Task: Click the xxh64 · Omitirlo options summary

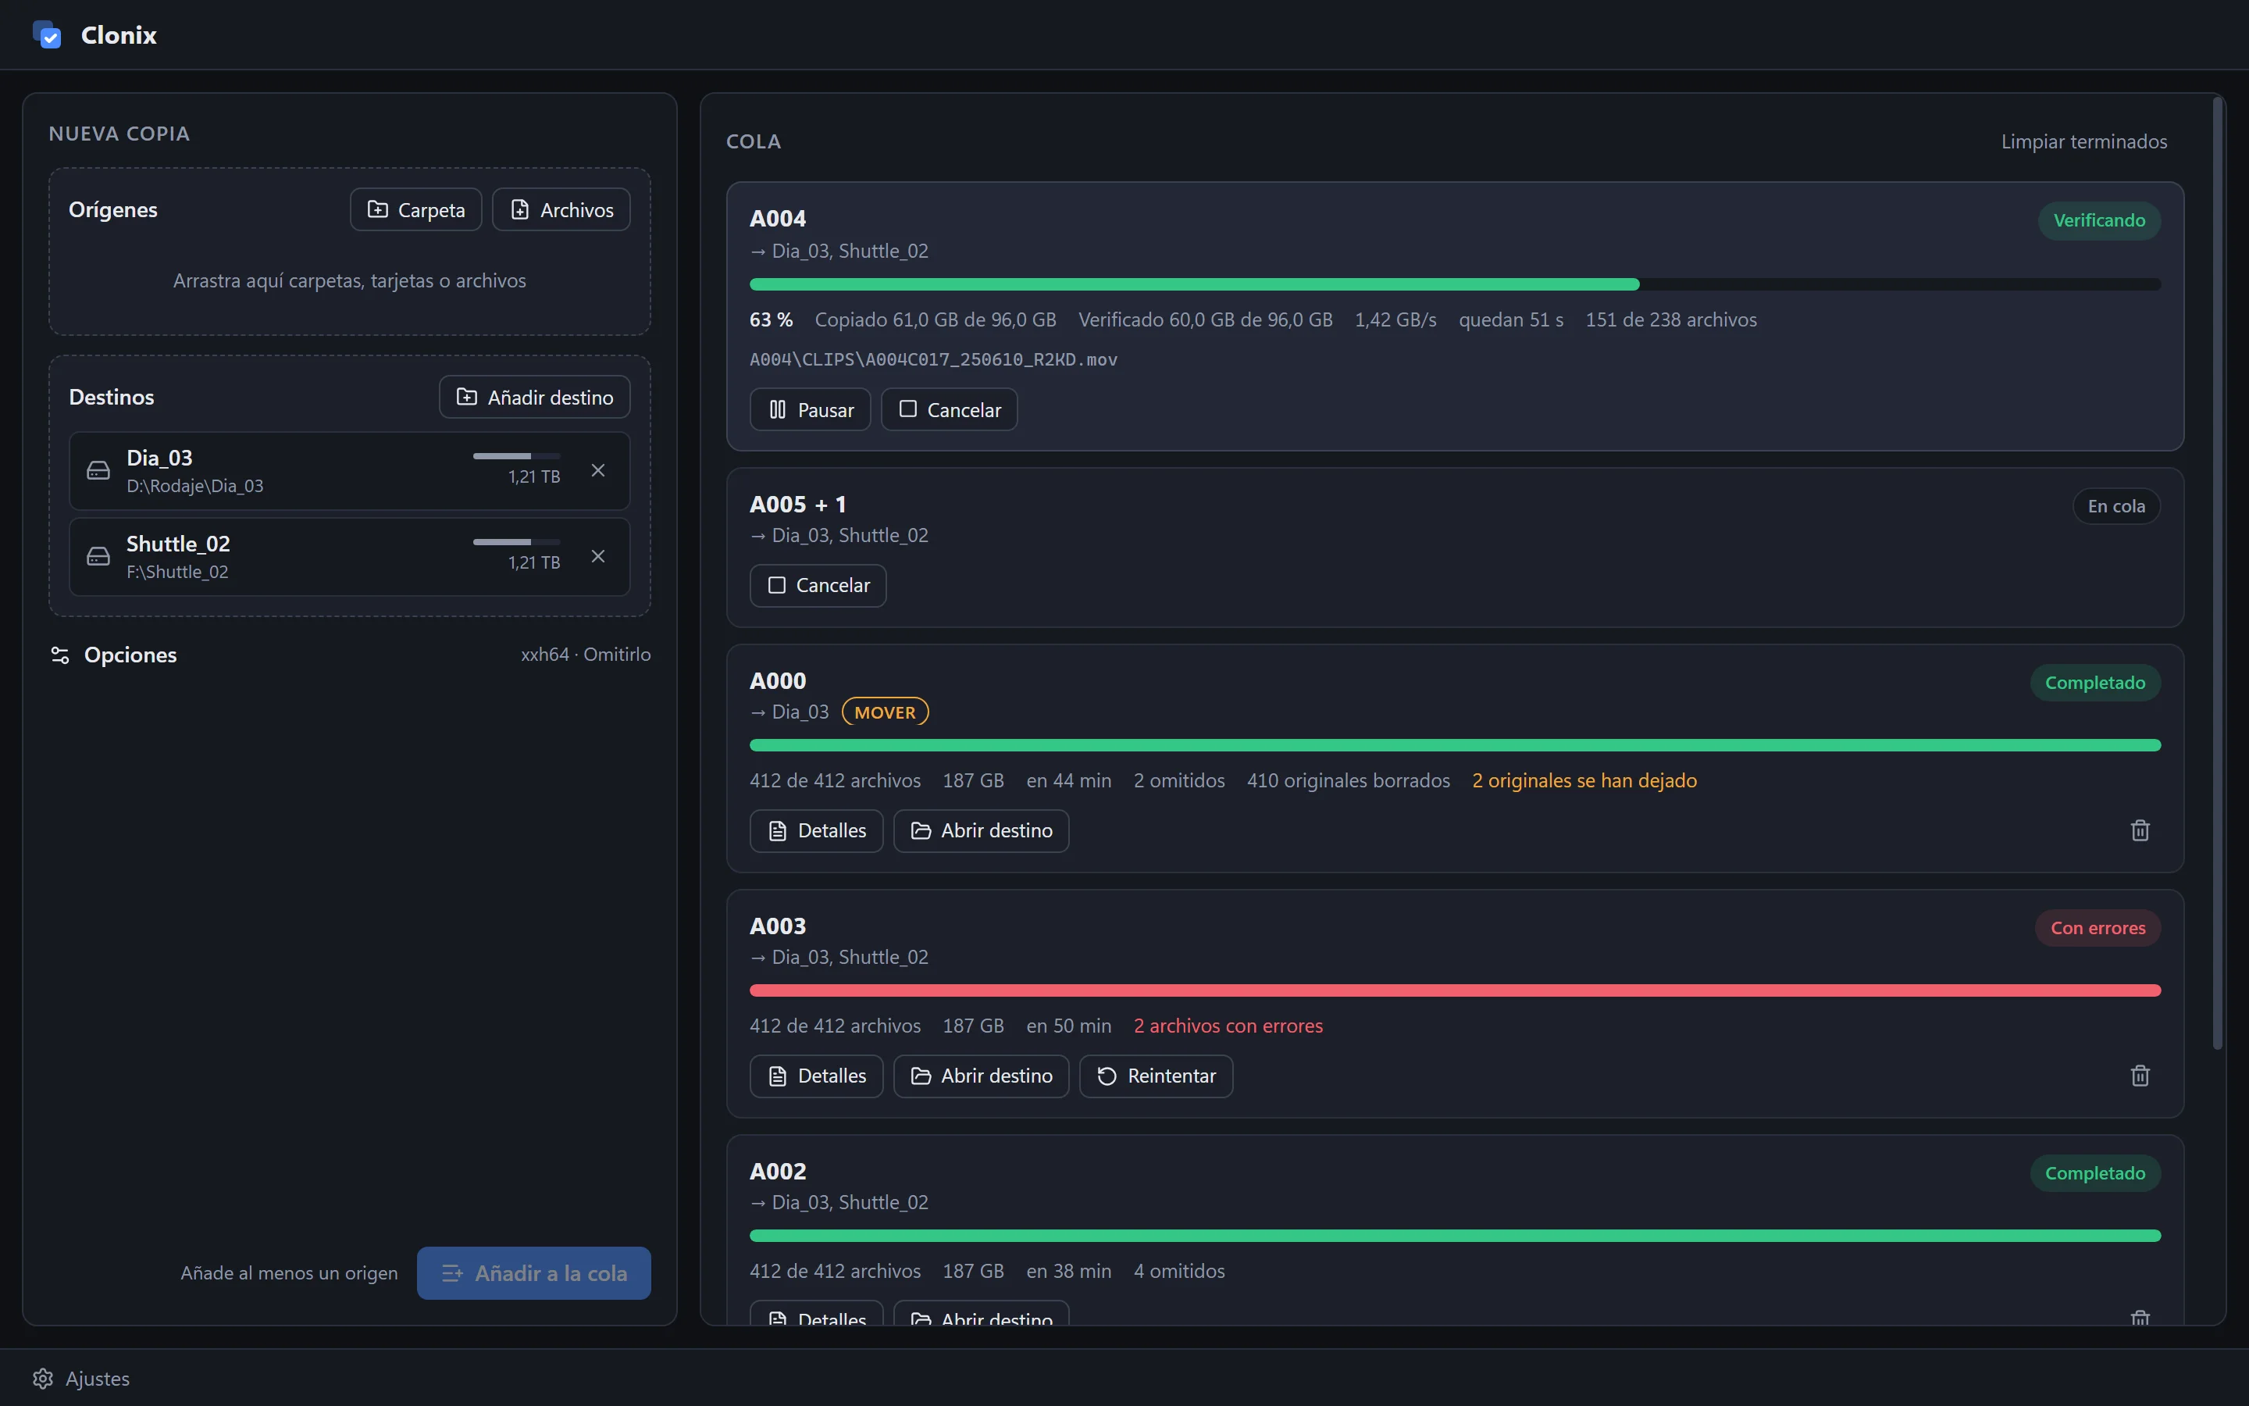Action: pyautogui.click(x=586, y=655)
